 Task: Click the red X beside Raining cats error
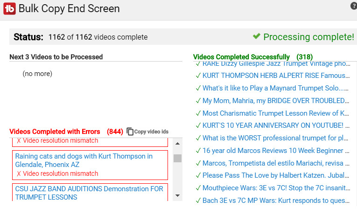pyautogui.click(x=19, y=174)
